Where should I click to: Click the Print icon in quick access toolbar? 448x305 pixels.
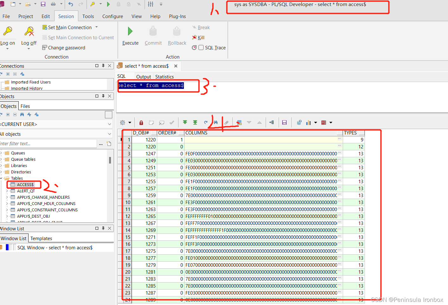point(53,4)
